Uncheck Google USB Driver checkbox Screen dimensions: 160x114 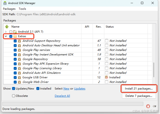click(x=15, y=77)
